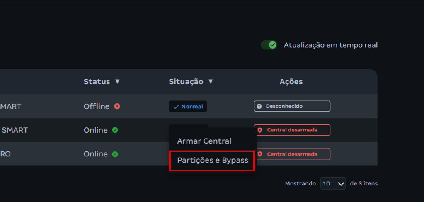Image resolution: width=424 pixels, height=202 pixels.
Task: Click green Online check icon in last row
Action: [115, 154]
